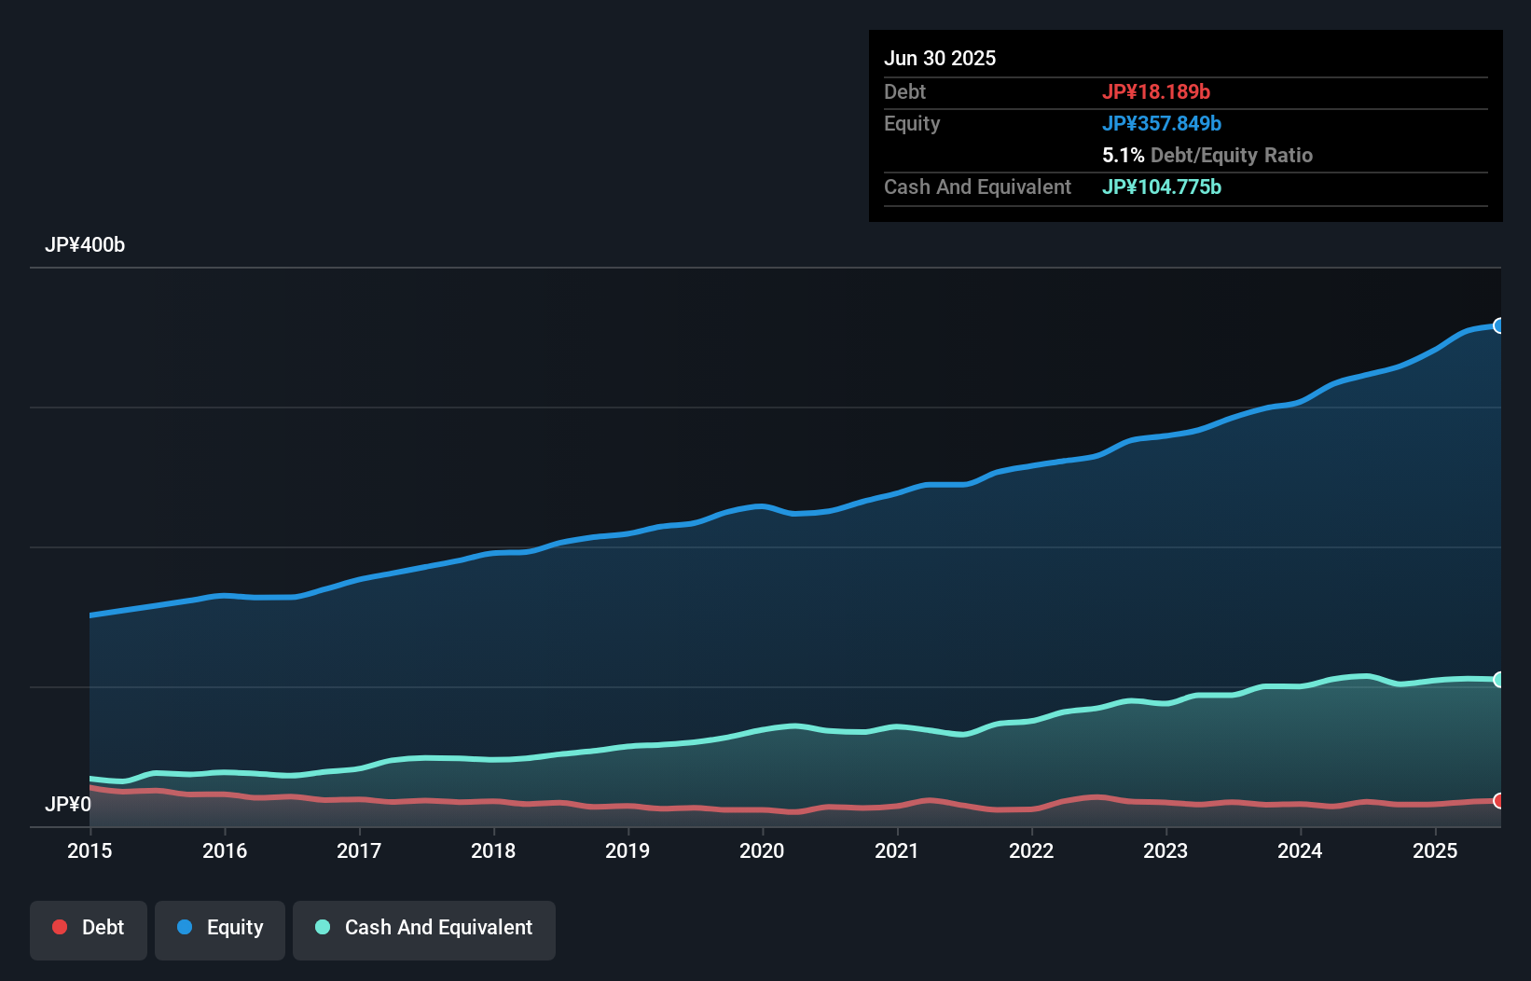This screenshot has height=981, width=1531.
Task: Select the Debt endpoint marker on the chart
Action: coord(1497,800)
